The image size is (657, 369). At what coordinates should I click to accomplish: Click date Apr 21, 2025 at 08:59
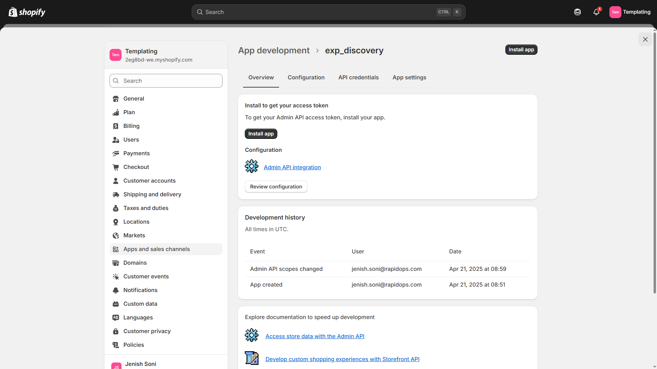(x=478, y=269)
